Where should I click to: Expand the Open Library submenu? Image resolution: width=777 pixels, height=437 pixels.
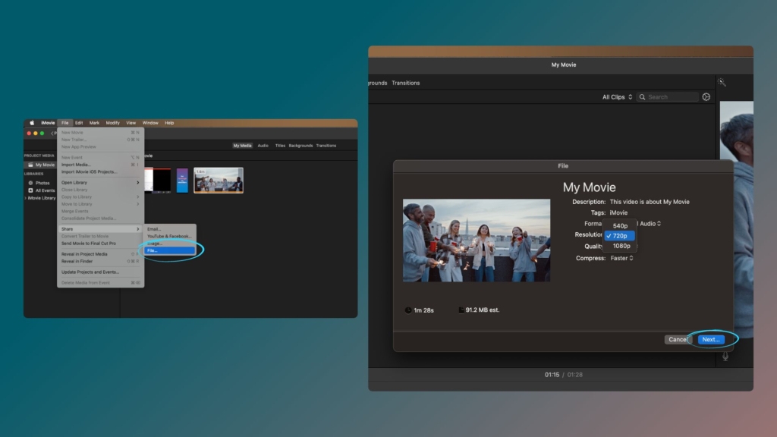click(x=100, y=182)
